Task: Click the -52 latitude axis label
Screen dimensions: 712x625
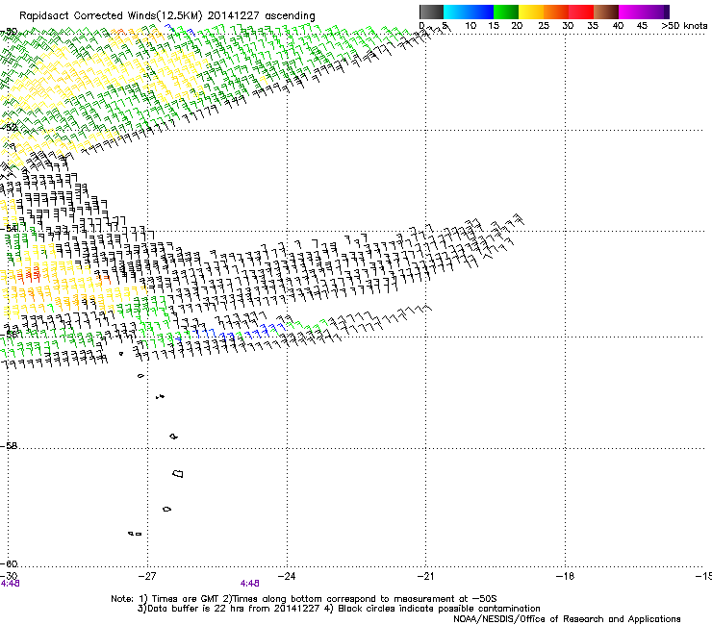Action: pos(9,128)
